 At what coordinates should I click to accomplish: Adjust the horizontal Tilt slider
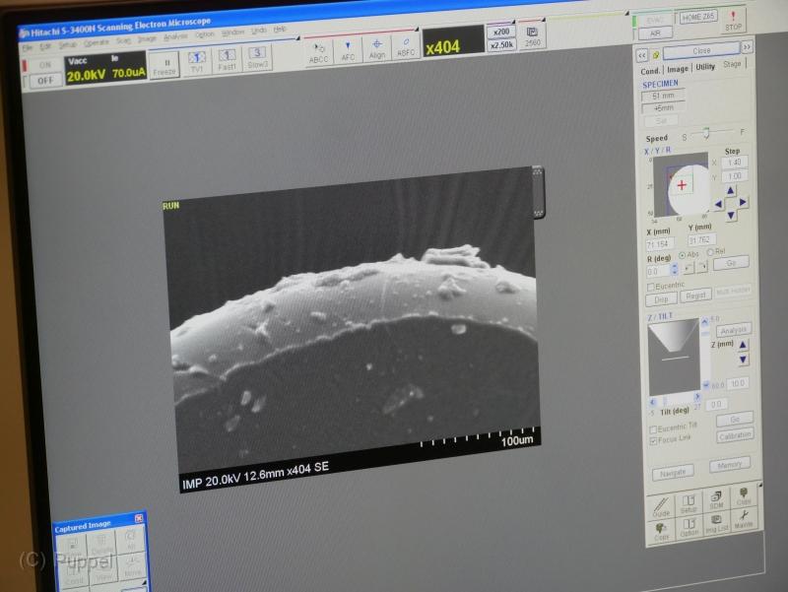[674, 401]
